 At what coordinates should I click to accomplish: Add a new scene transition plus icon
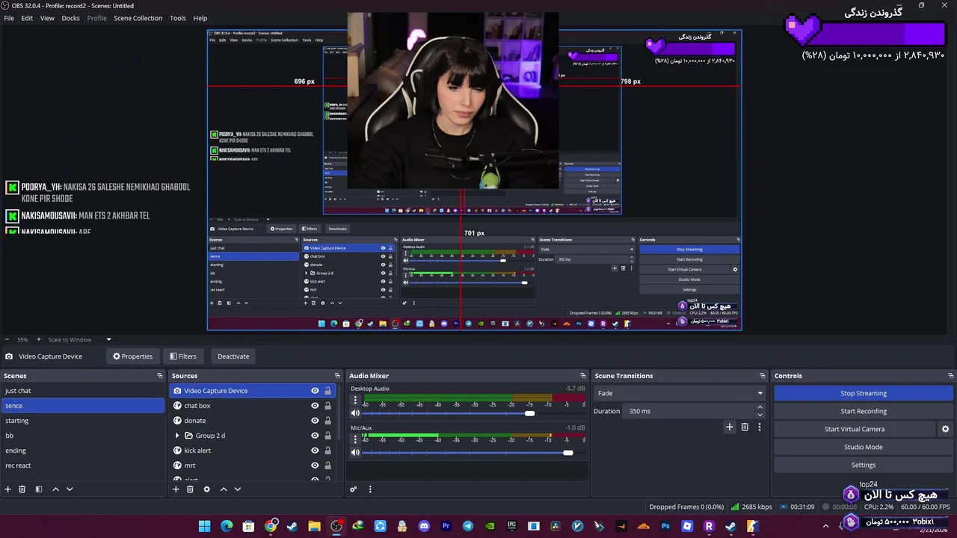730,427
